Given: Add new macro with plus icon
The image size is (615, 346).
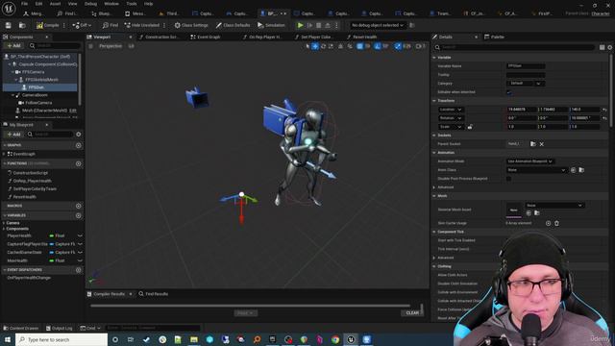Looking at the screenshot, I should click(79, 206).
